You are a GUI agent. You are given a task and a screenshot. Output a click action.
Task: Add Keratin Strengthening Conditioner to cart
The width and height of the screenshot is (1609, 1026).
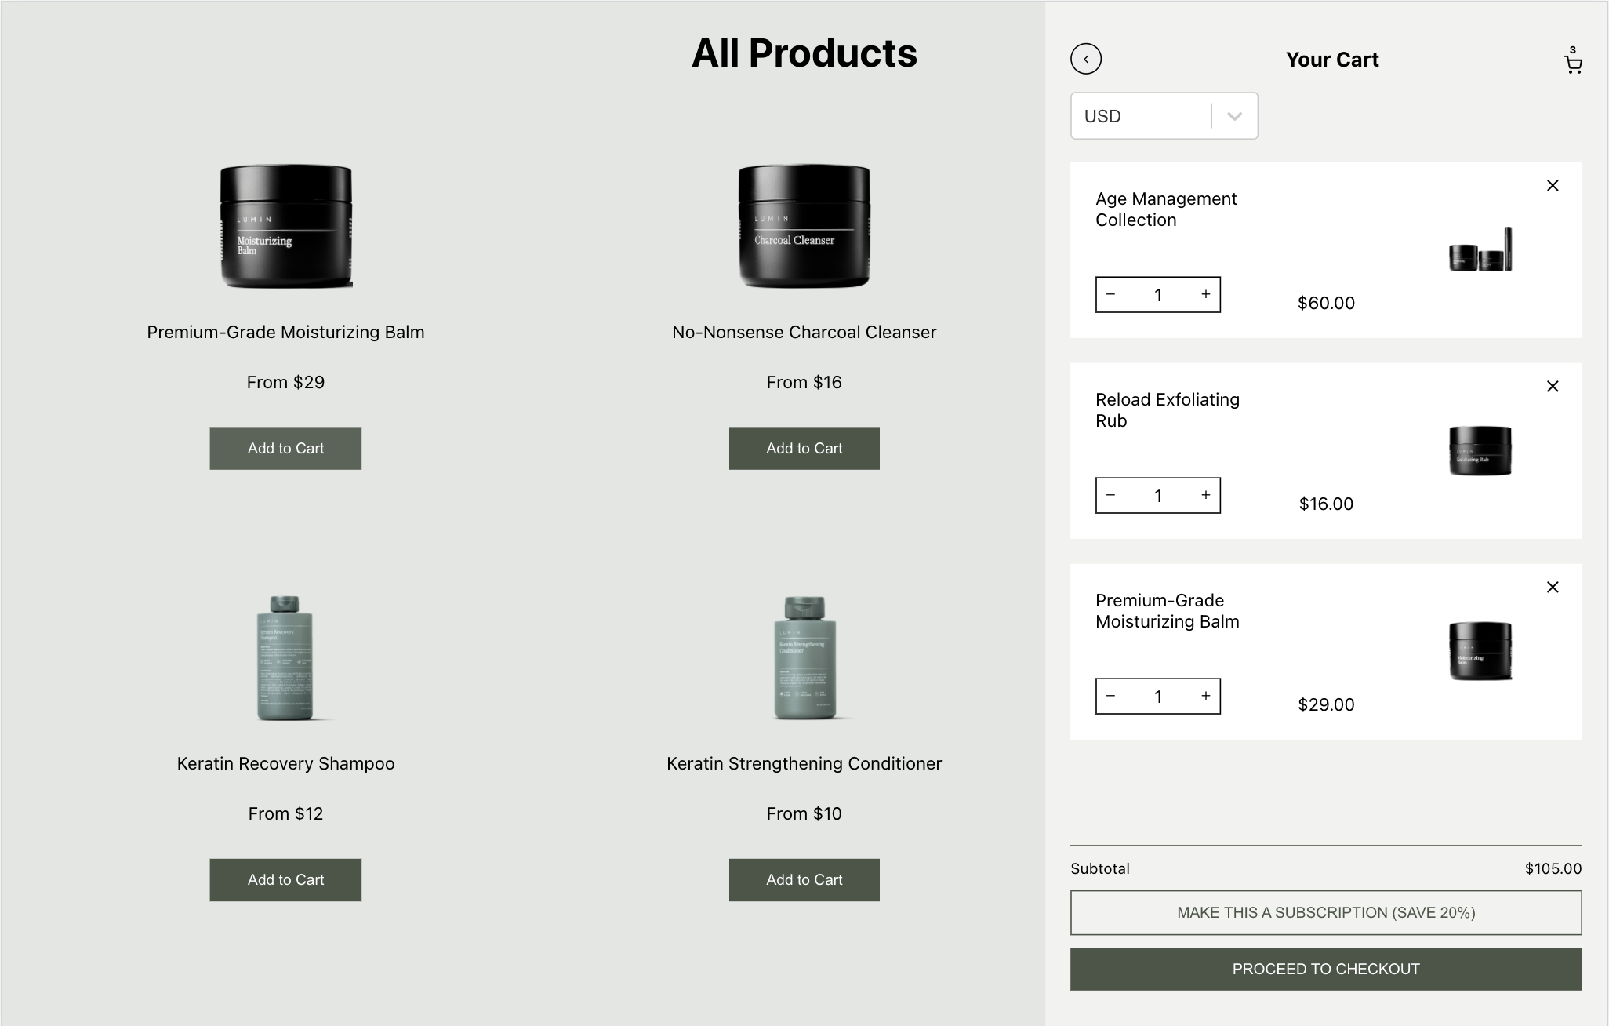[x=804, y=880]
